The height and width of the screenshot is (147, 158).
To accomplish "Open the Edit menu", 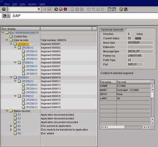I will pyautogui.click(x=15, y=4).
